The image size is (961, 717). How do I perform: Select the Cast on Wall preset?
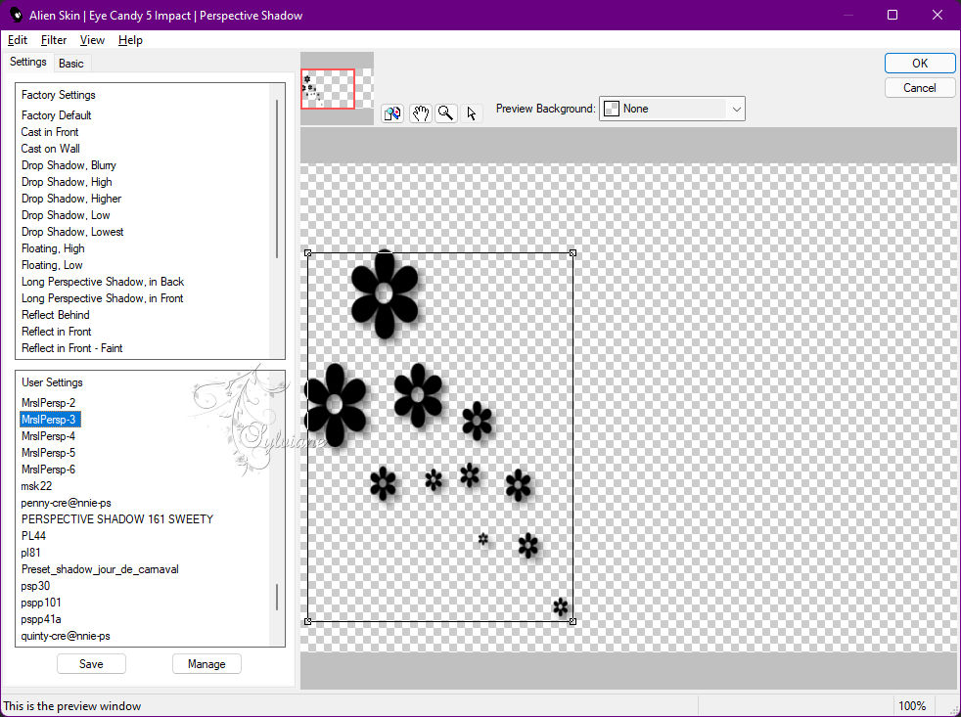pos(50,149)
